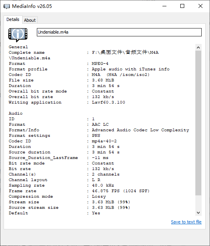210x246 pixels.
Task: Click the Frame rate label
Action: (x=23, y=191)
